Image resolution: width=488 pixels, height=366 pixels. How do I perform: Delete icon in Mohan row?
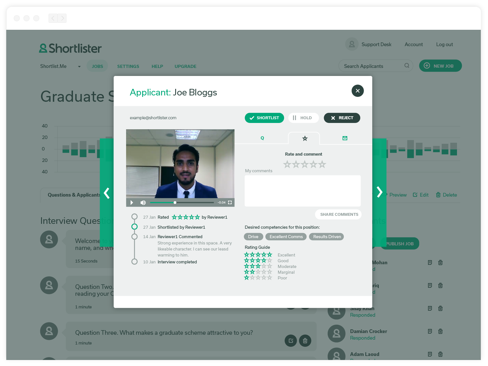coord(440,263)
